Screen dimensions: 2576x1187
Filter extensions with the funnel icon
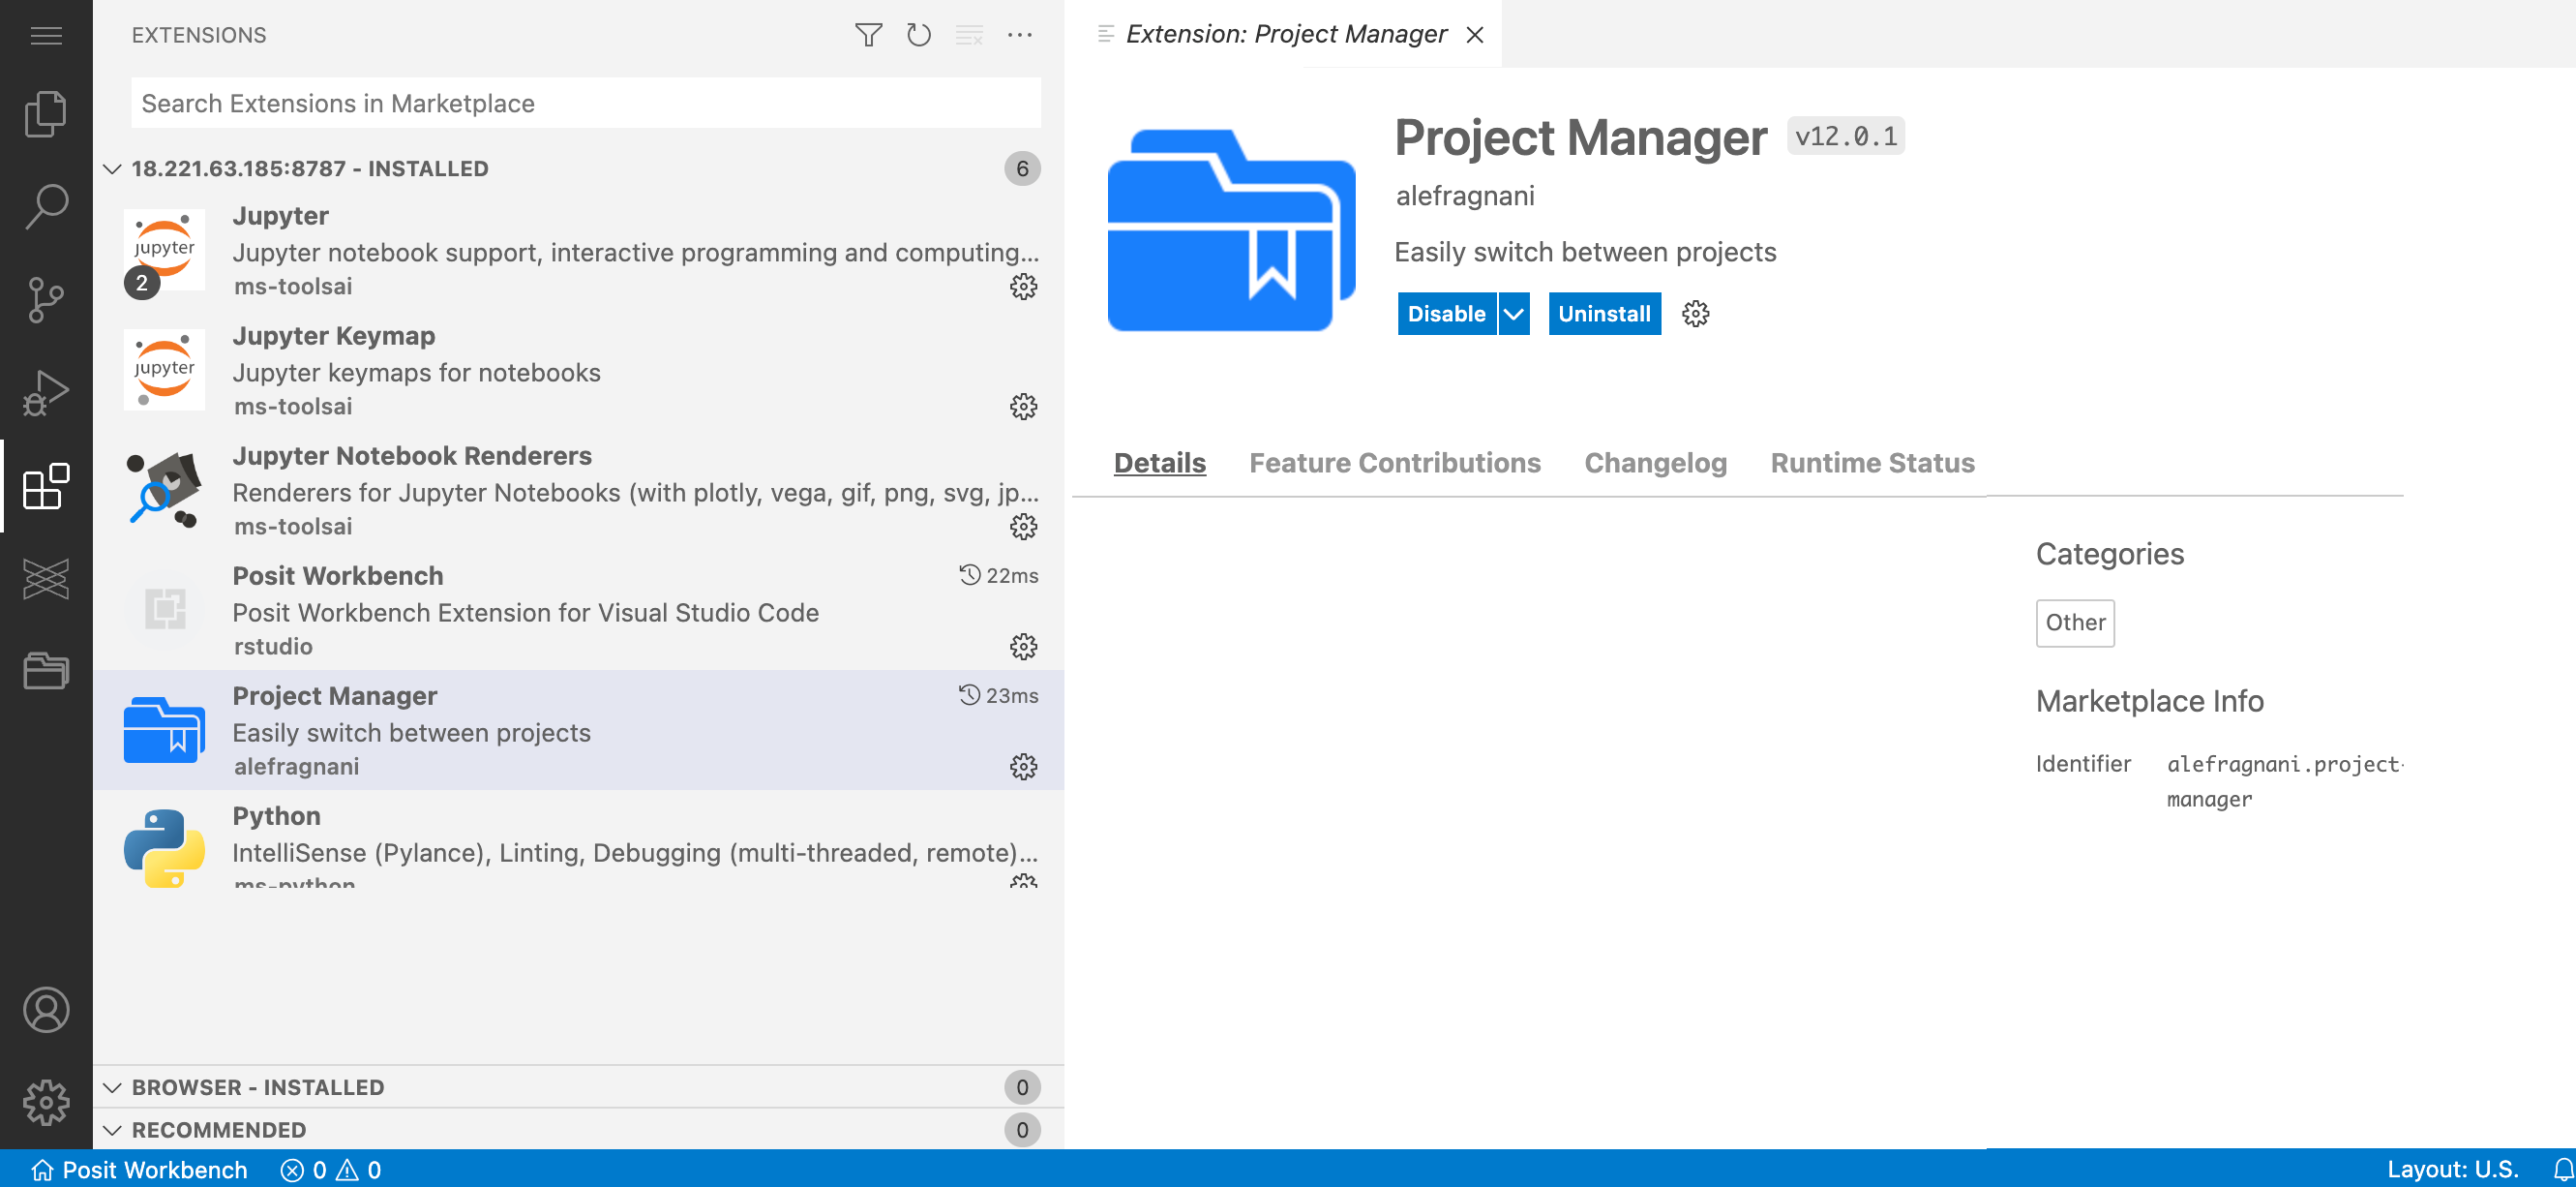click(868, 35)
